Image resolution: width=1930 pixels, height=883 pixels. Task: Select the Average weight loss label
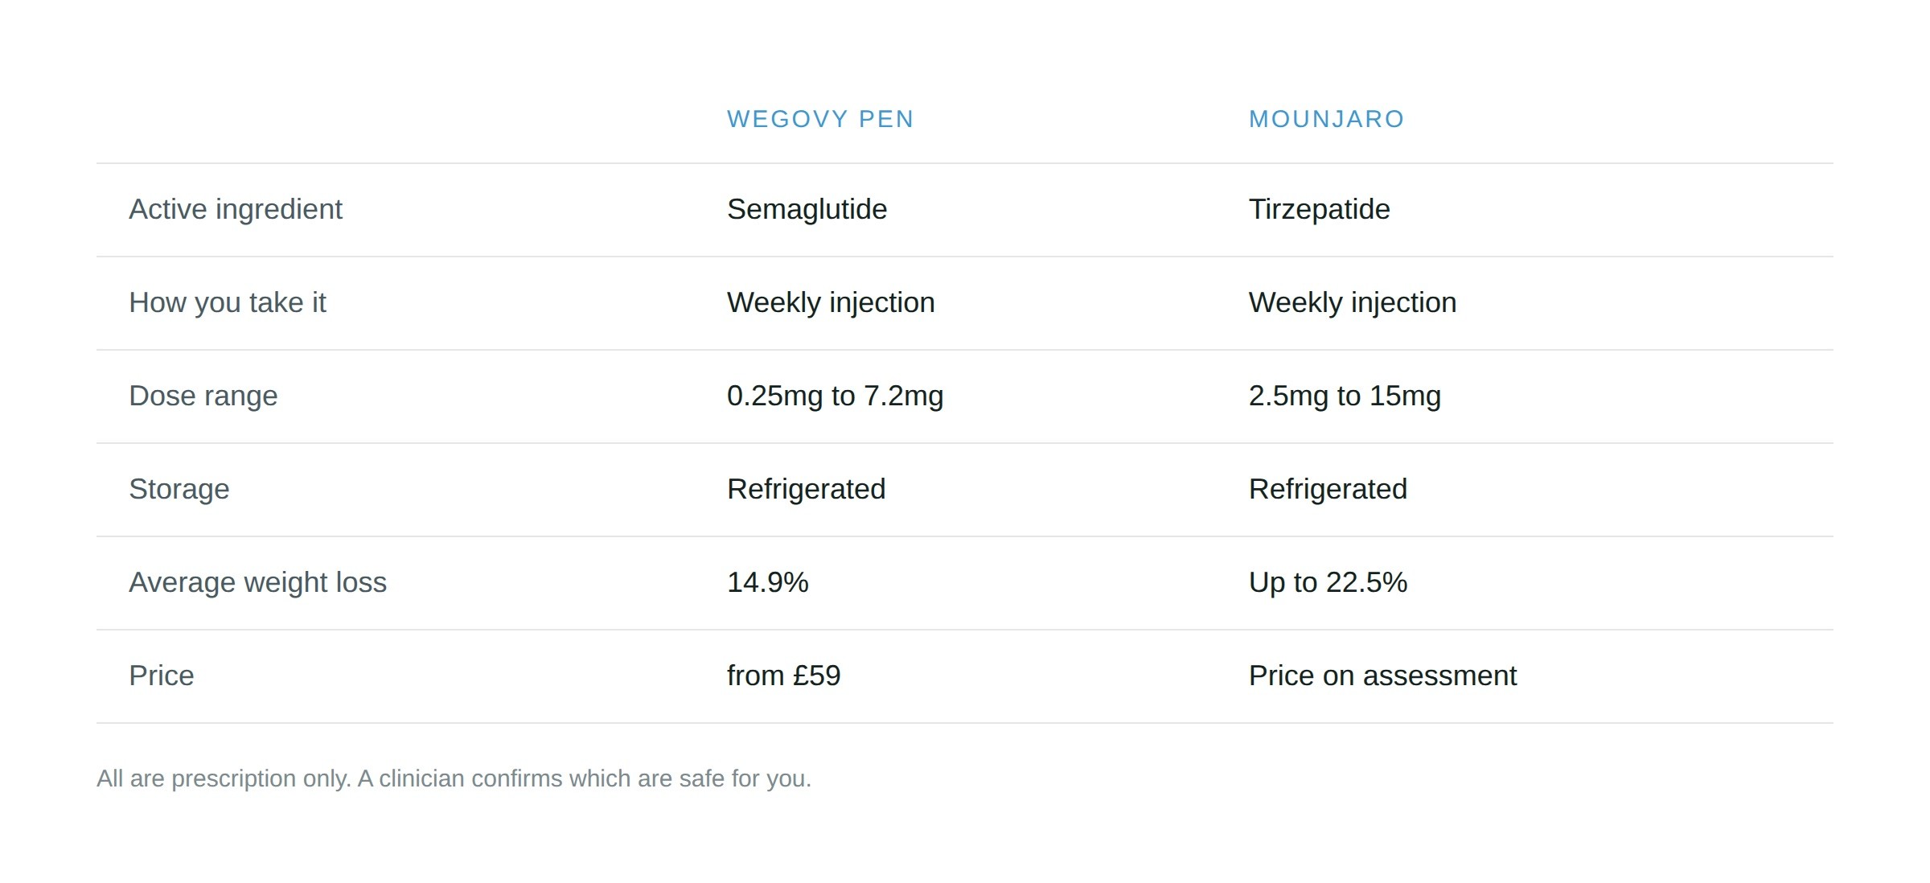(258, 583)
